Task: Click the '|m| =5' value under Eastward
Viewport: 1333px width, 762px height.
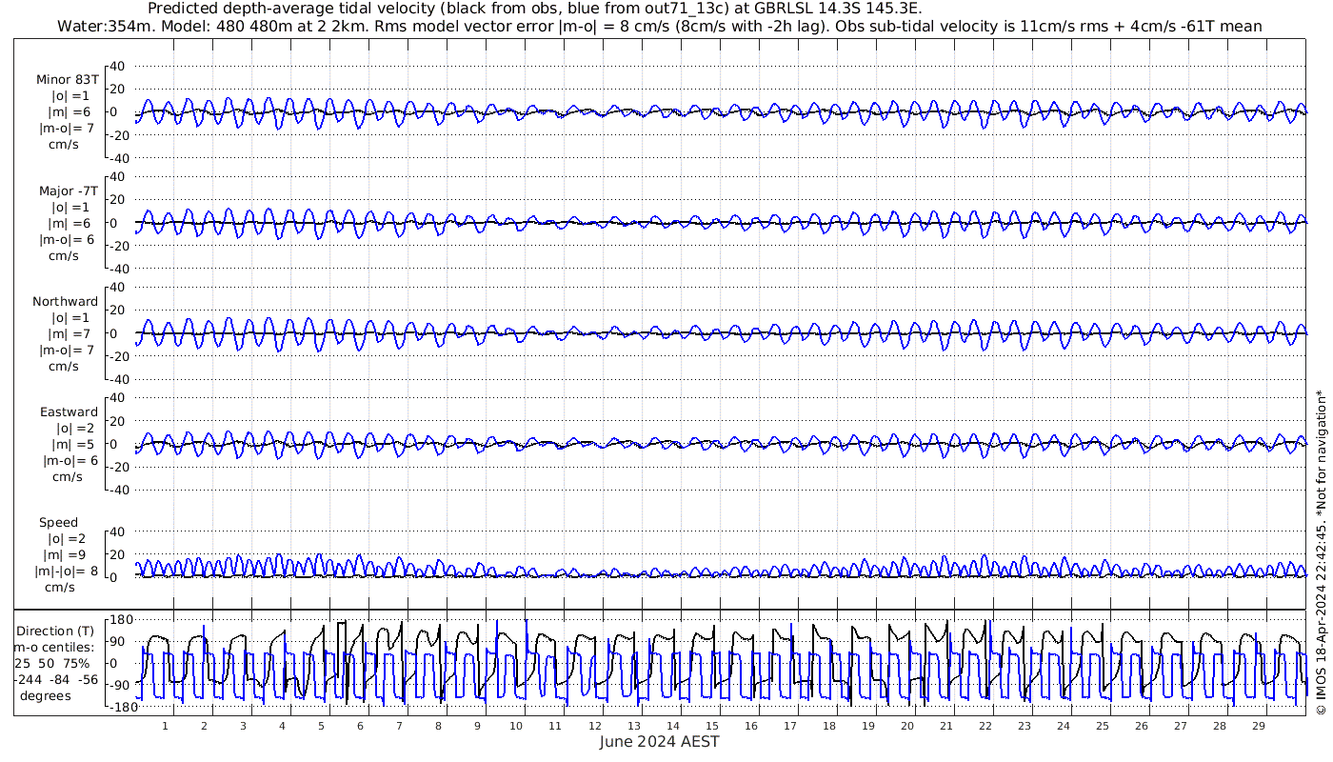Action: coord(71,444)
